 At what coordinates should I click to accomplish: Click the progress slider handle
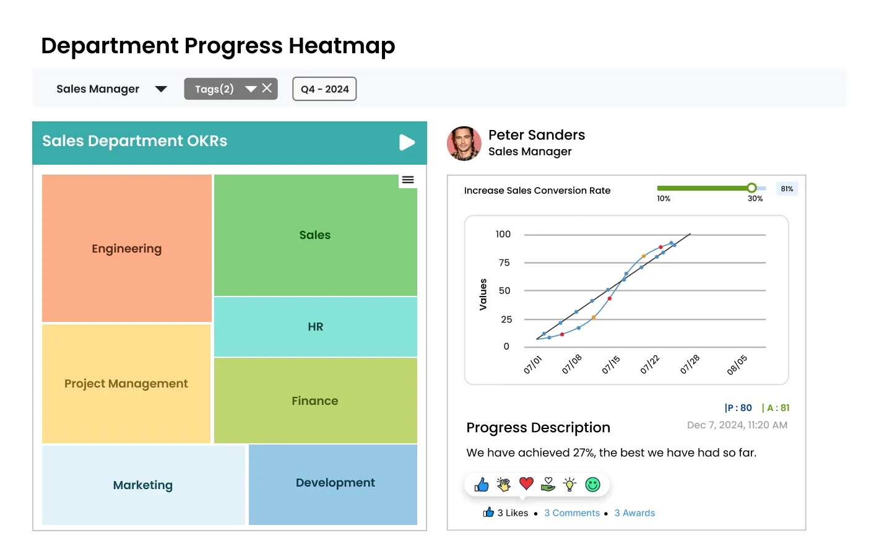click(x=751, y=188)
